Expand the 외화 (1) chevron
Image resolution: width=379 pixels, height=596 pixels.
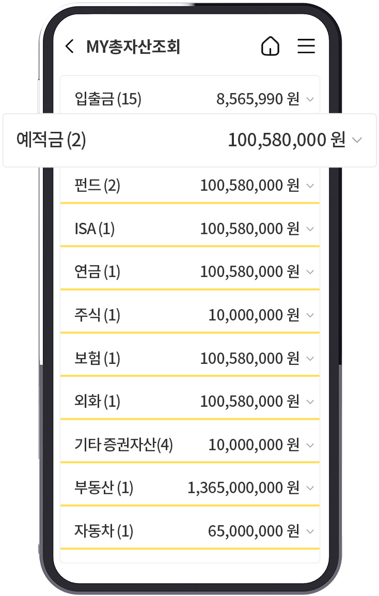point(310,402)
